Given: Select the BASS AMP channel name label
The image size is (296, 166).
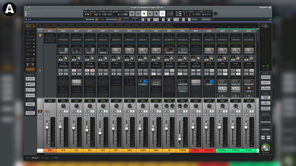Looking at the screenshot, I should [x=209, y=150].
